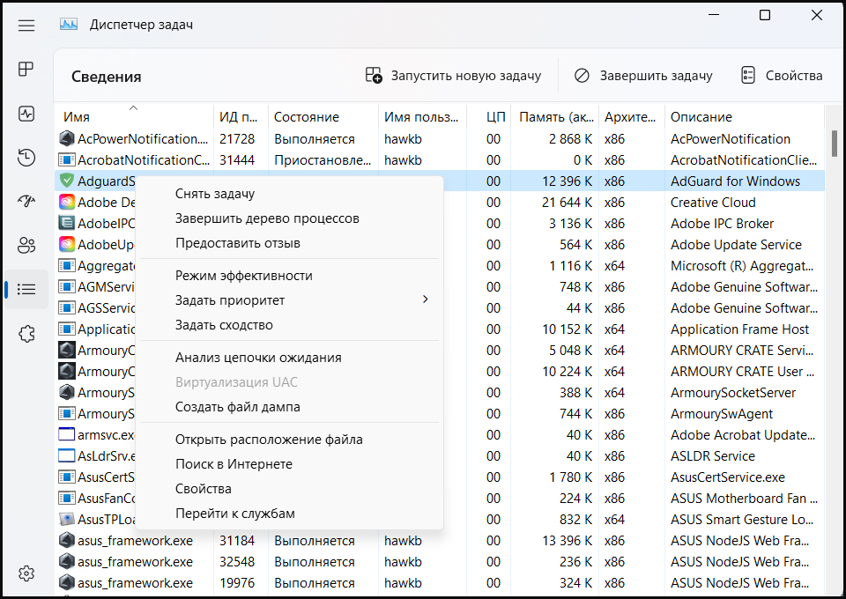Click the PID cell 21728
This screenshot has width=846, height=599.
(237, 138)
